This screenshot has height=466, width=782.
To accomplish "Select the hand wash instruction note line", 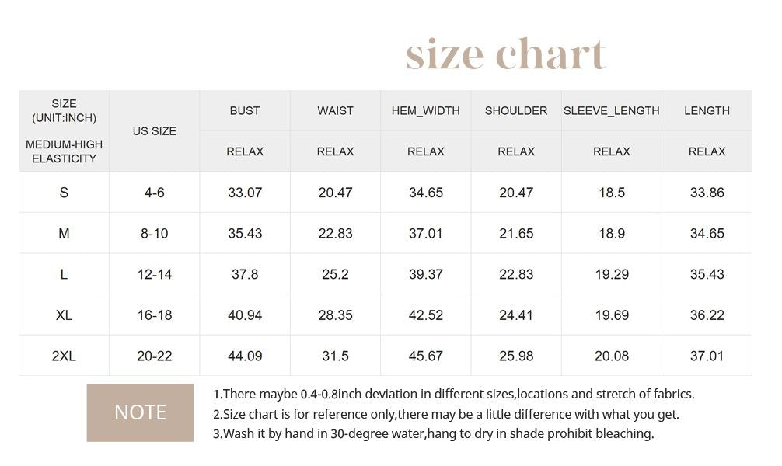I will point(434,433).
